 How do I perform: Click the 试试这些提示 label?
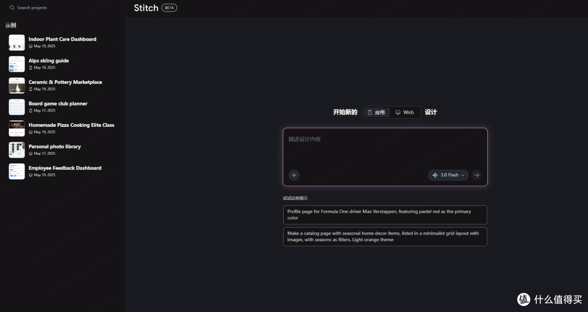tap(295, 198)
